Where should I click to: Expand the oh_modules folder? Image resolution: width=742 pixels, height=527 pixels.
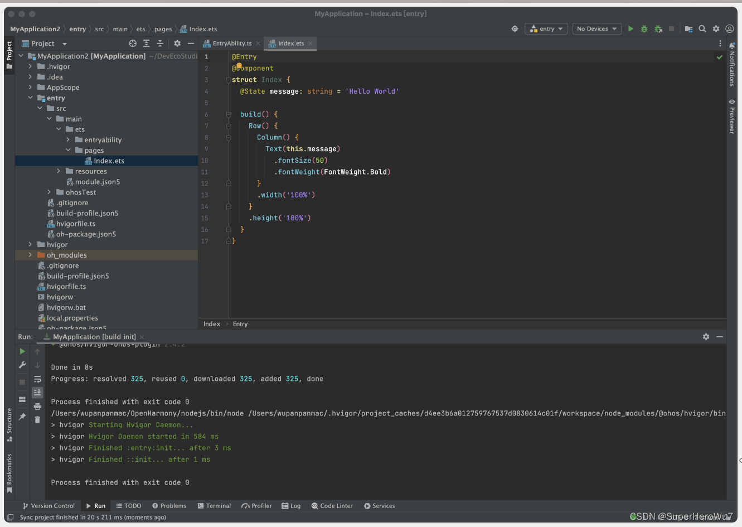coord(30,255)
